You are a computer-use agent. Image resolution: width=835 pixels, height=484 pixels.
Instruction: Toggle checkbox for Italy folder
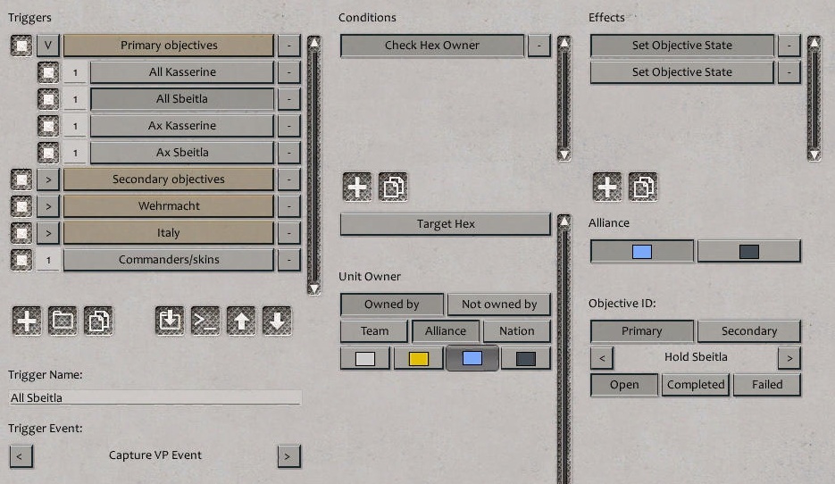click(x=21, y=233)
